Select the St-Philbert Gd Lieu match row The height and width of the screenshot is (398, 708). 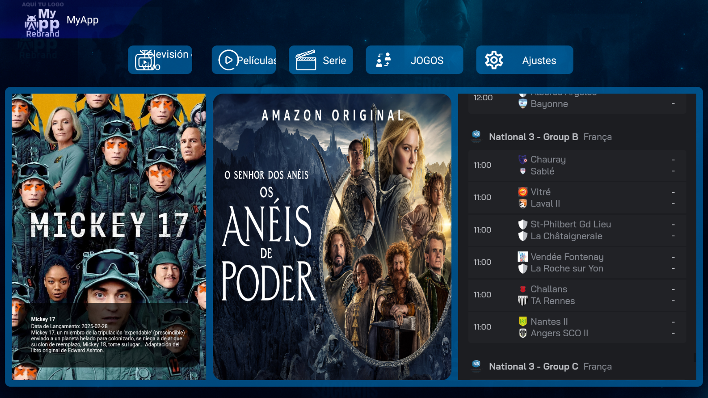click(577, 230)
